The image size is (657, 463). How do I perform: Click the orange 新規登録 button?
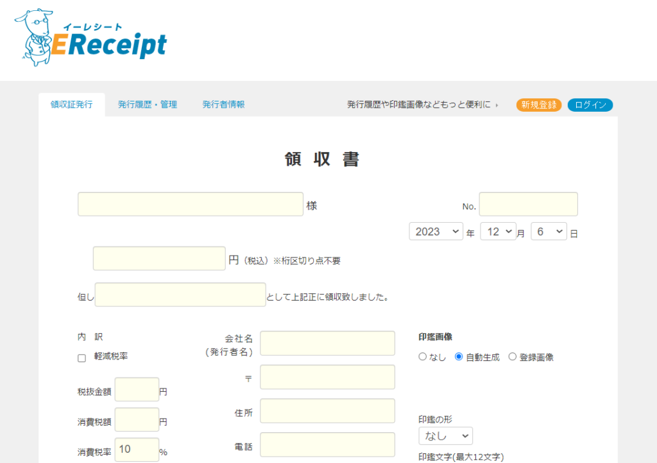point(539,105)
